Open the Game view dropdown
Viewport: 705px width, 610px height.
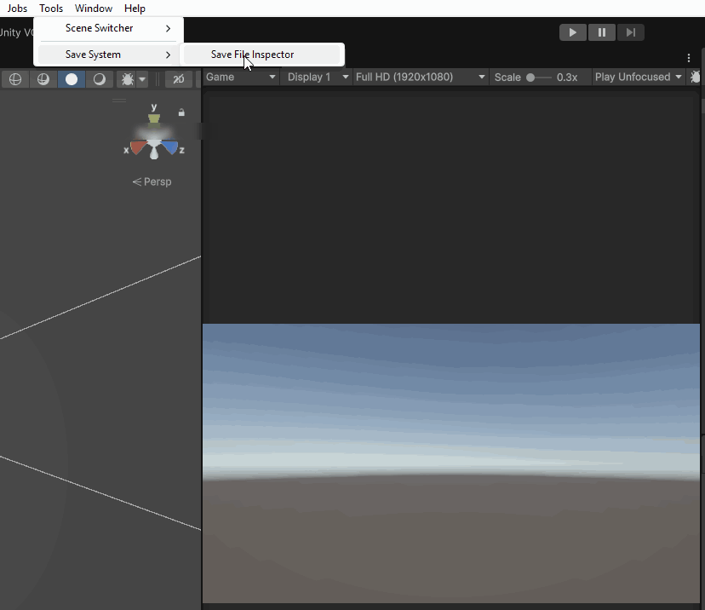241,77
